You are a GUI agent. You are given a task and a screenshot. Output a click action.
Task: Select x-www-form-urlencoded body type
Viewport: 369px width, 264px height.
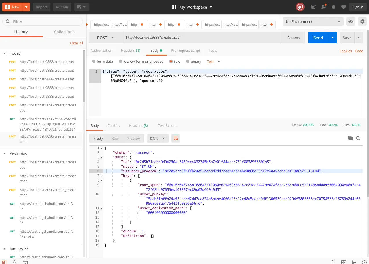tap(120, 62)
